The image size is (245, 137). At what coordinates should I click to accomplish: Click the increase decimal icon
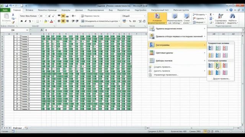pos(140,21)
